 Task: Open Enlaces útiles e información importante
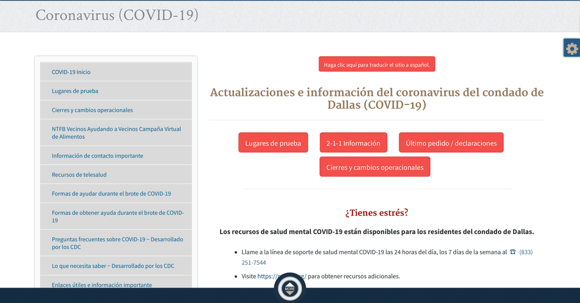point(101,284)
